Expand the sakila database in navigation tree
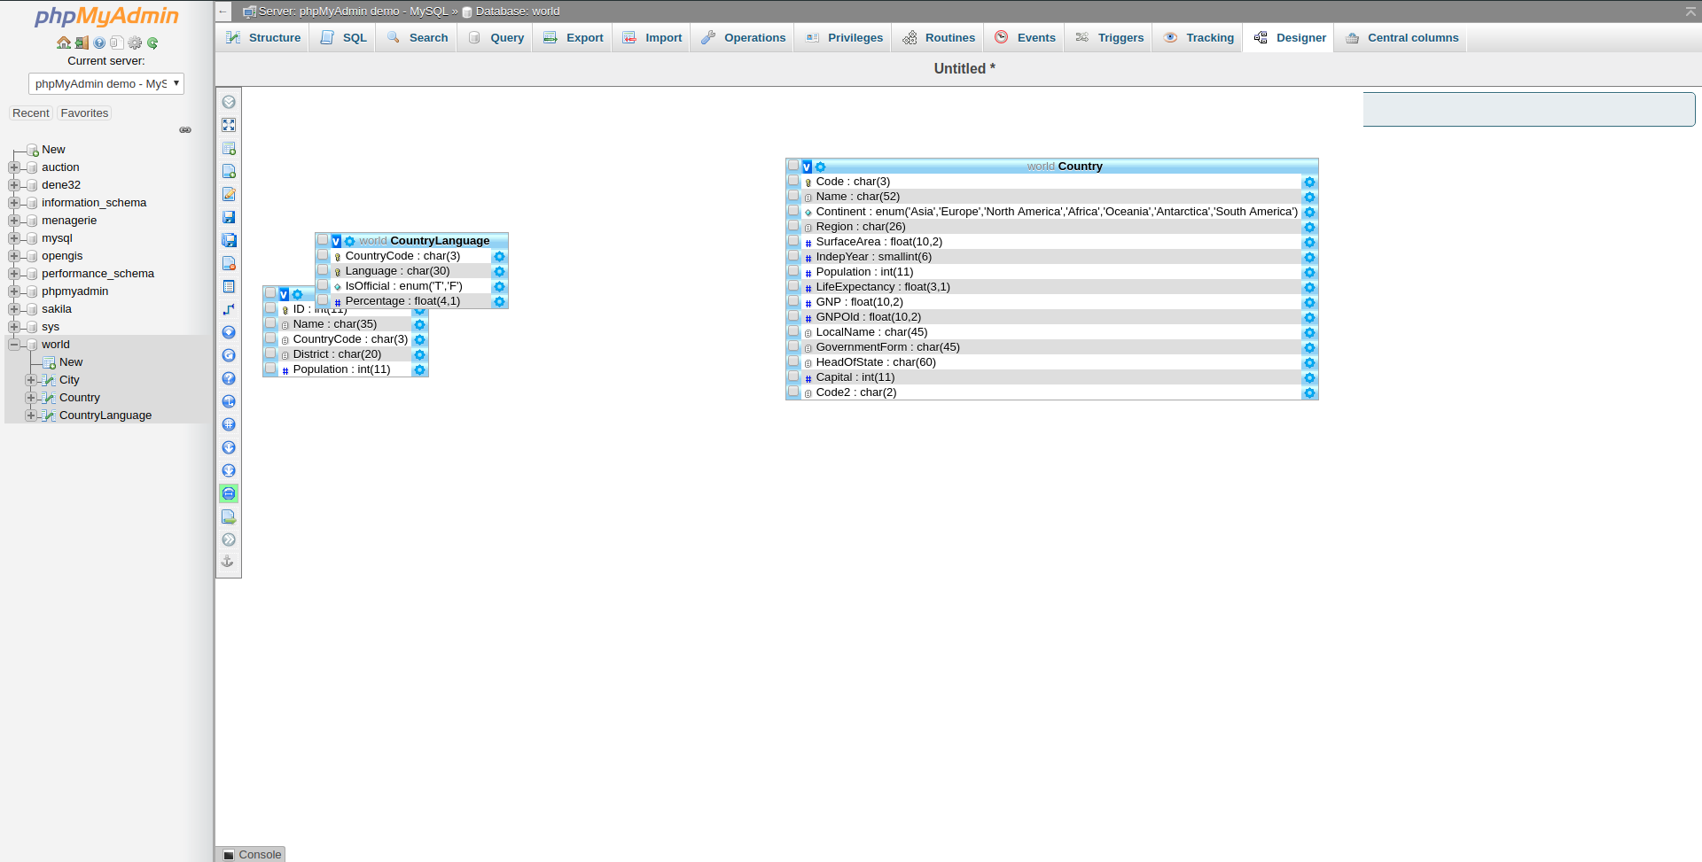The width and height of the screenshot is (1702, 862). tap(13, 308)
